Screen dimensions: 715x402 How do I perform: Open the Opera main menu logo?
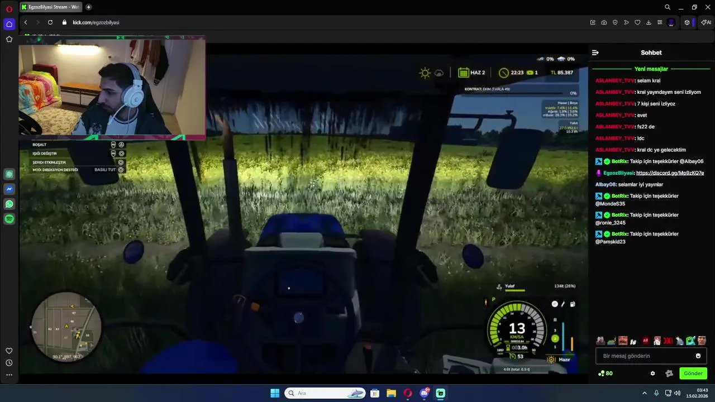pos(9,9)
